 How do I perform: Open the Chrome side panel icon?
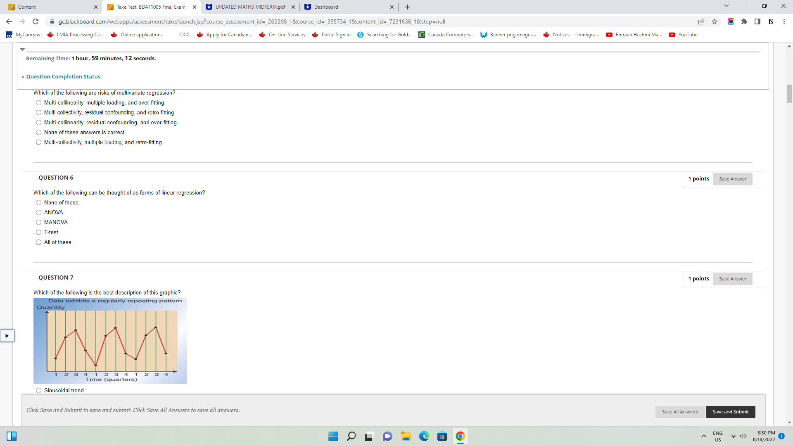tap(757, 21)
